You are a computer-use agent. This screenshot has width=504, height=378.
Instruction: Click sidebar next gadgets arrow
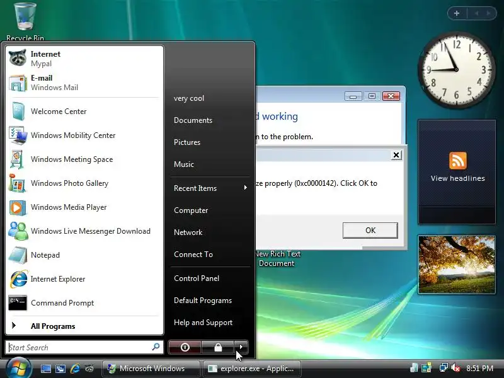click(x=489, y=13)
